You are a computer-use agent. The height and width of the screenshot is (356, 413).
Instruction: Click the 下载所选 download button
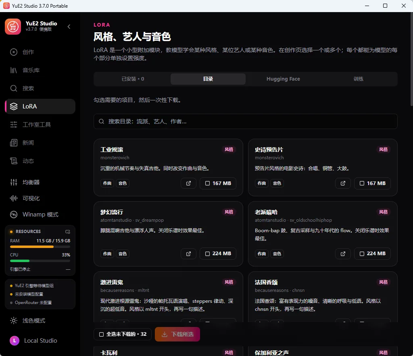pyautogui.click(x=177, y=334)
